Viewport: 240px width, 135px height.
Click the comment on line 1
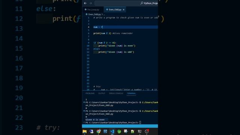tap(126, 18)
